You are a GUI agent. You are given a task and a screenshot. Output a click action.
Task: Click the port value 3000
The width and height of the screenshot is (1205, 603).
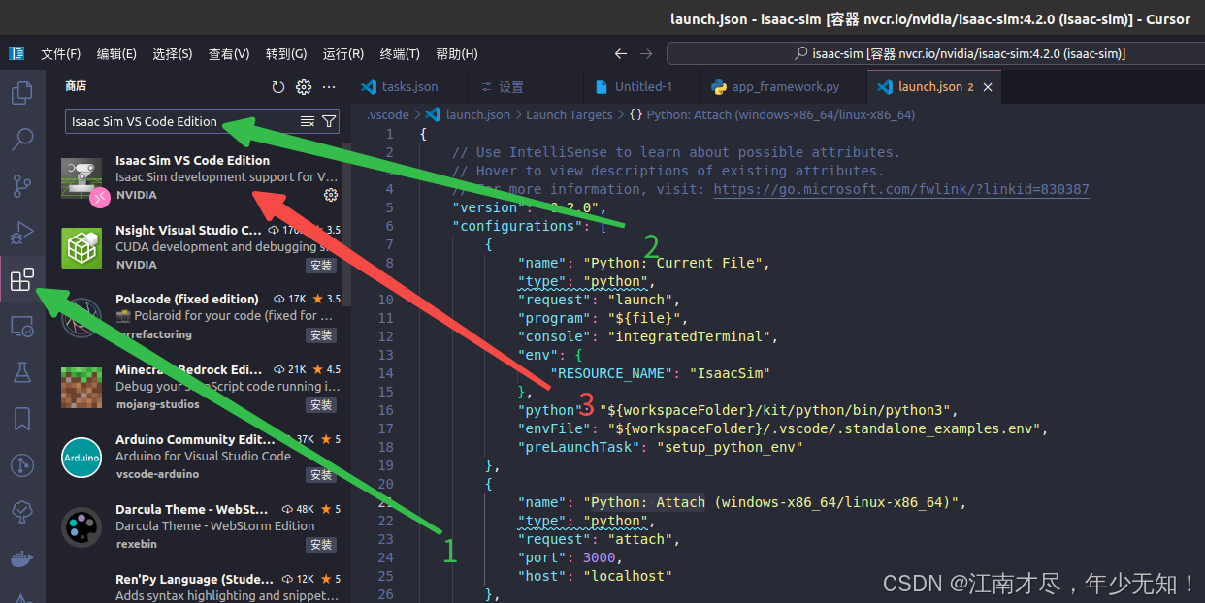pos(599,557)
